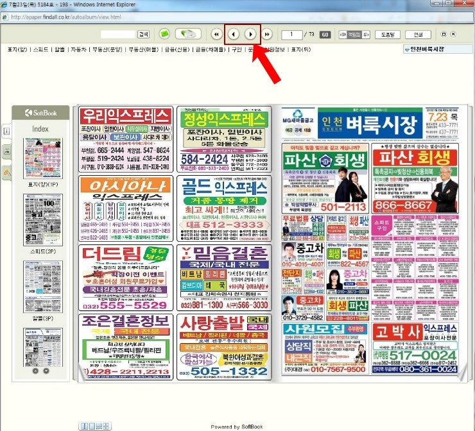The image size is (475, 431).
Task: Open the 금융(차대출) section
Action: (x=211, y=49)
